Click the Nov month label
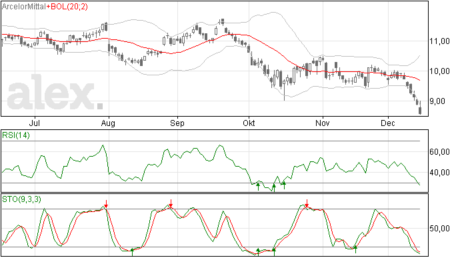The image size is (460, 258). point(323,123)
